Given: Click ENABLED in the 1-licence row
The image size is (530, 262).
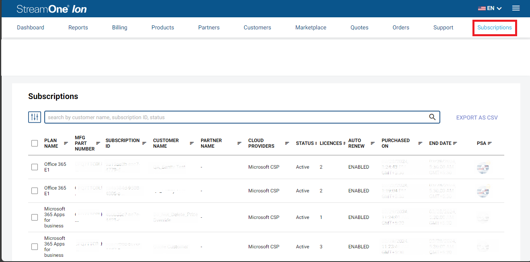Looking at the screenshot, I should 359,217.
